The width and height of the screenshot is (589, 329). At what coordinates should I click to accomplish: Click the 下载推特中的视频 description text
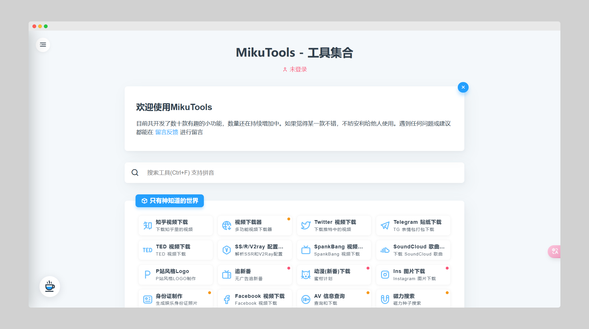point(333,230)
